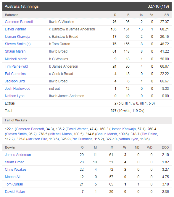This screenshot has width=174, height=197.
Task: Open Mitchell Marsh batsman link
Action: pos(16,59)
